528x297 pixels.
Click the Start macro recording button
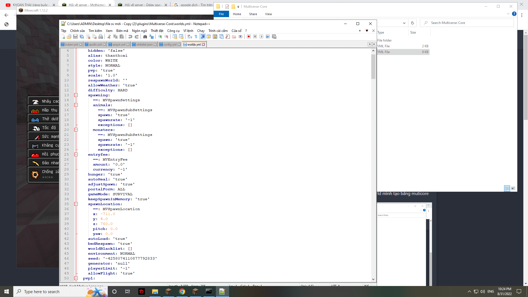[249, 37]
